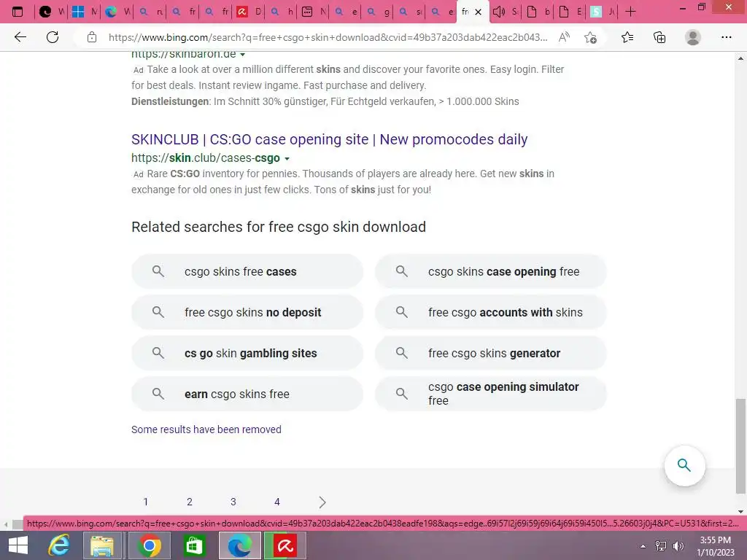
Task: Search 'csgo case opening simulator free'
Action: pyautogui.click(x=491, y=394)
